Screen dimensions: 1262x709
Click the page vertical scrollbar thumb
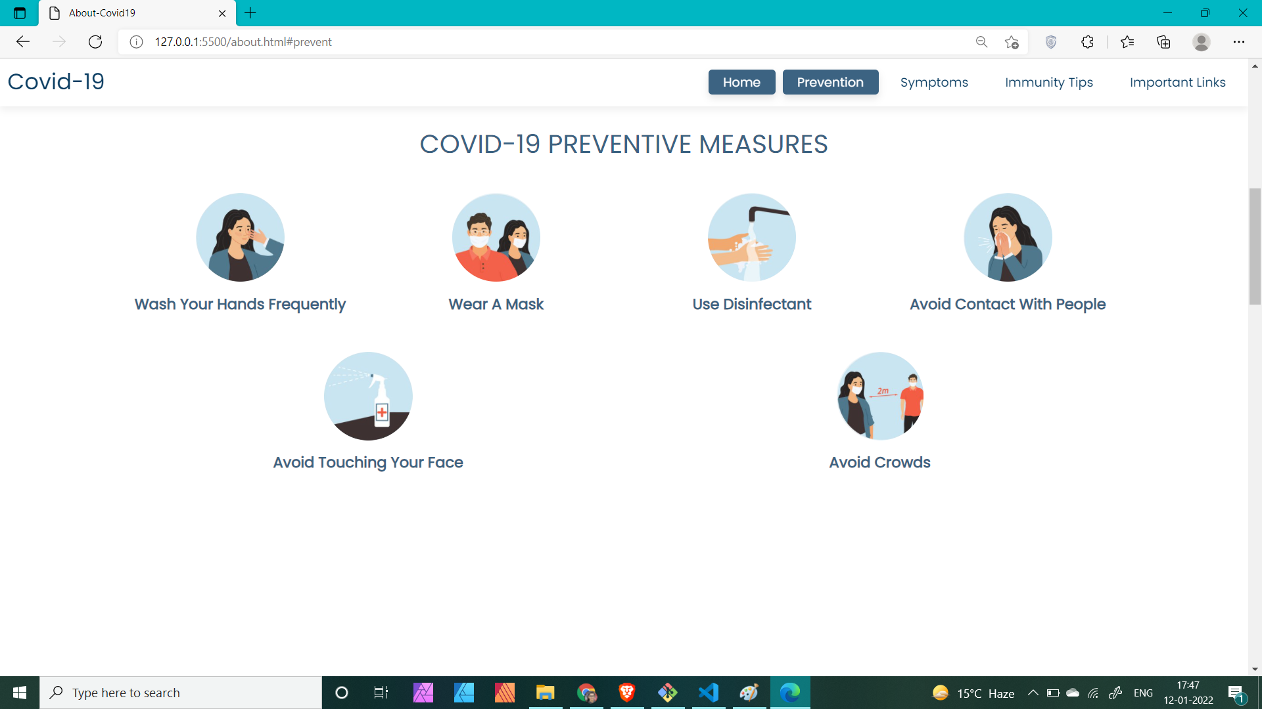coord(1255,246)
